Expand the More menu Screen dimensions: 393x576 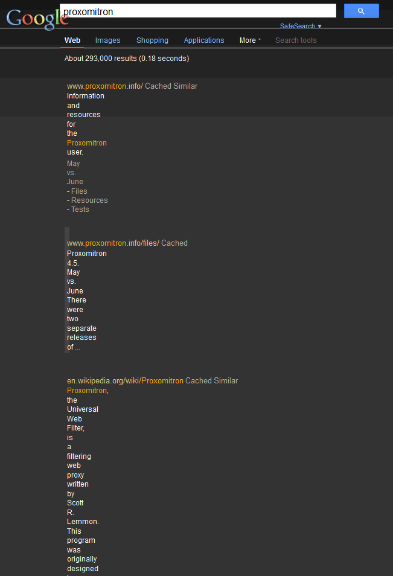coord(250,40)
